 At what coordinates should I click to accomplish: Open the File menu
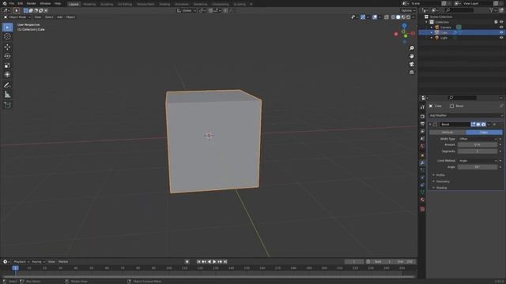click(11, 3)
